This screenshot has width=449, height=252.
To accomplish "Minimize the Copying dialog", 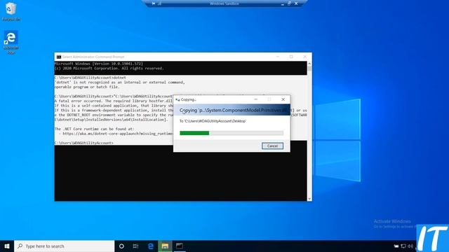I will (255, 99).
